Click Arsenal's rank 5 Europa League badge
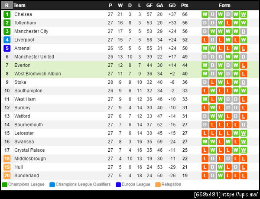Viewport: 260px width, 199px height. pyautogui.click(x=7, y=48)
